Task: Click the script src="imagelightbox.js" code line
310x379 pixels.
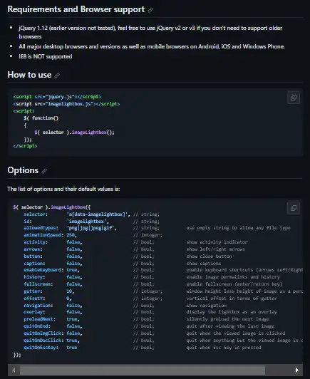Action: point(66,104)
